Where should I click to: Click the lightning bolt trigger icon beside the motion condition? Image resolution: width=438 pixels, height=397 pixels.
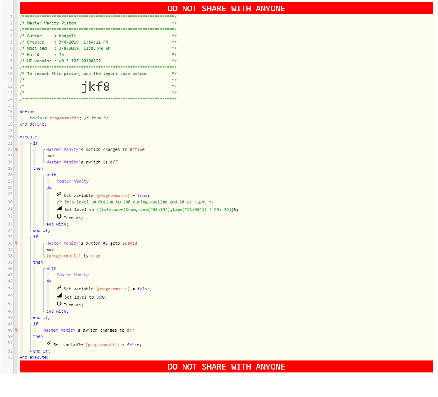click(16, 150)
